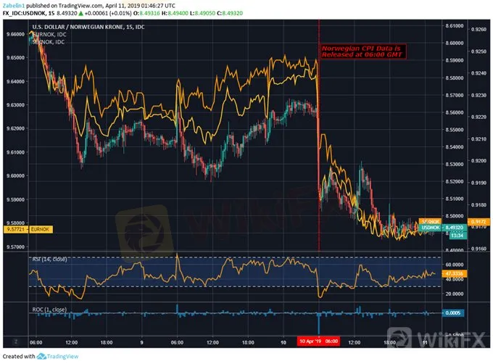Select the SEKNOK, IDC legend entry
Viewport: 493px width, 364px height.
pos(49,42)
